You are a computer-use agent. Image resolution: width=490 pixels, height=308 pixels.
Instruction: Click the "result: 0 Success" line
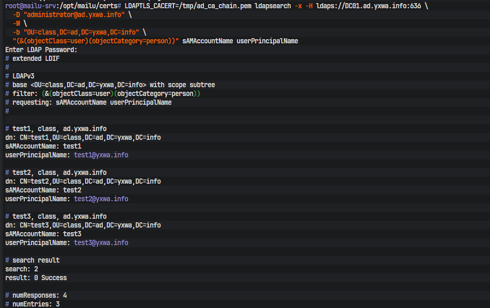36,278
